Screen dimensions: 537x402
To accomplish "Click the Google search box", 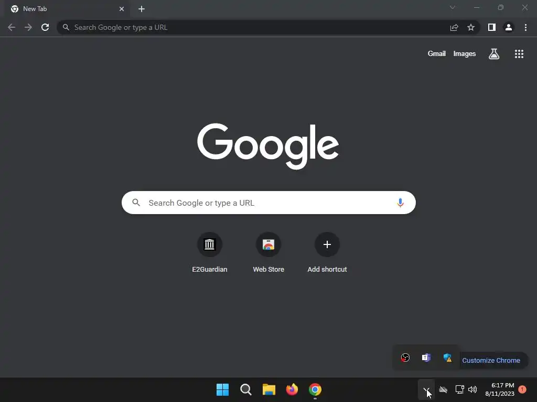I will [268, 203].
